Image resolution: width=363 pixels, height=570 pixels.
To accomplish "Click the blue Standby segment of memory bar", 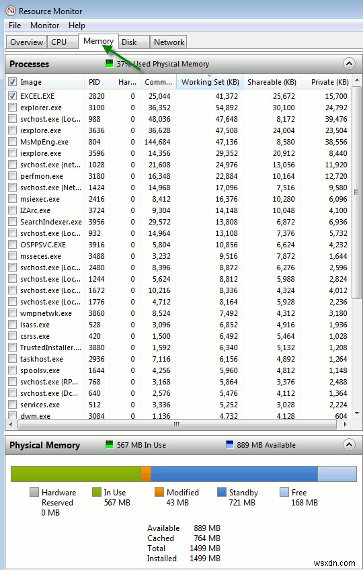I will tap(234, 474).
